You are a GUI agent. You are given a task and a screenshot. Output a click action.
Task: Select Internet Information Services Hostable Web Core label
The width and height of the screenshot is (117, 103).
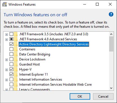pos(55,85)
